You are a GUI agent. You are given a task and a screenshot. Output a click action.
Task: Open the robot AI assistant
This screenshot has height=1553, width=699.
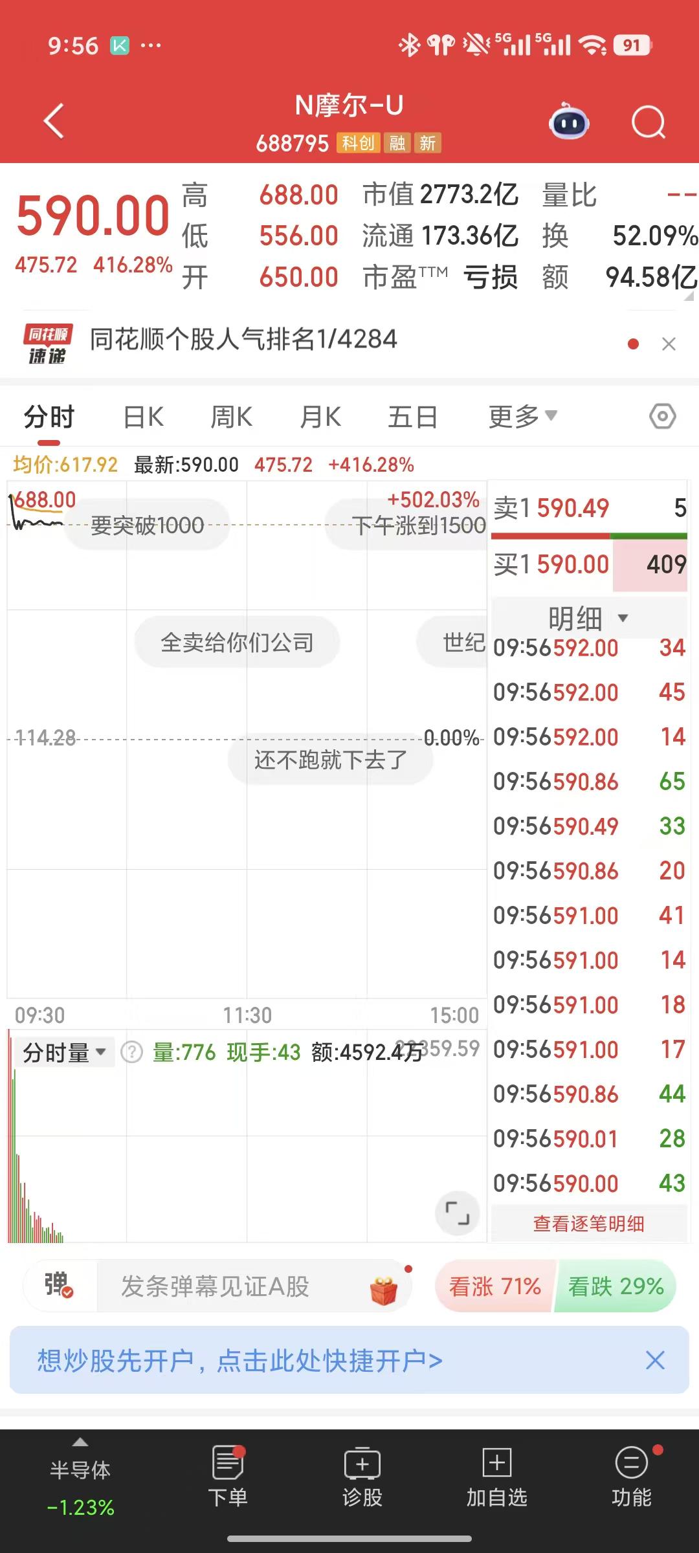(569, 122)
